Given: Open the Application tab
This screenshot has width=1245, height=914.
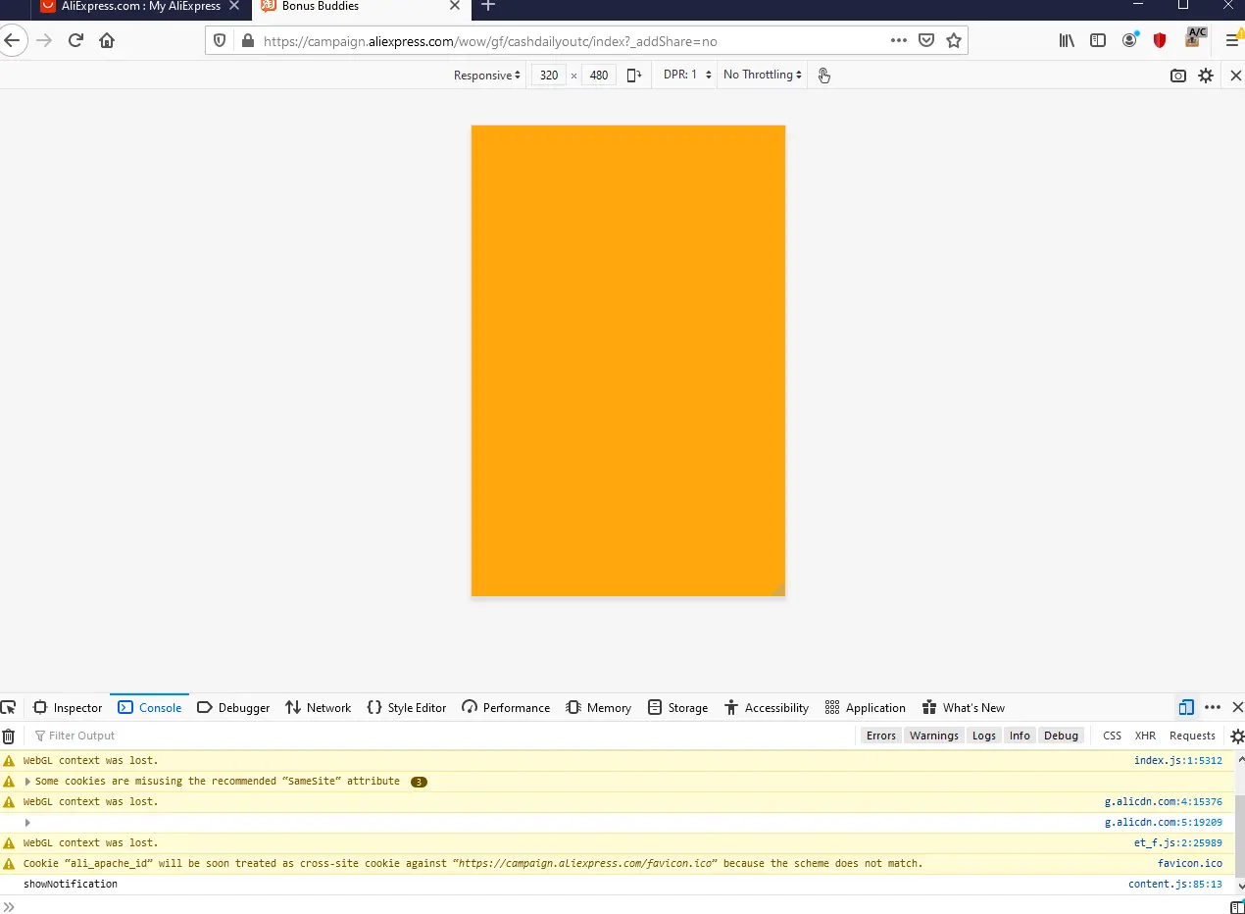Looking at the screenshot, I should pyautogui.click(x=866, y=707).
